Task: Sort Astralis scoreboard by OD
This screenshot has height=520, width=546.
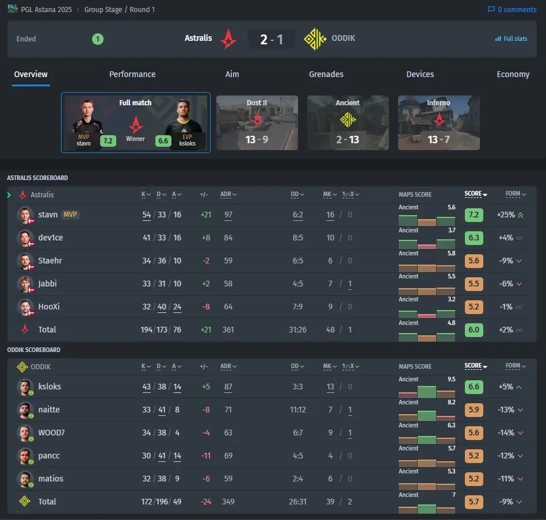Action: [x=297, y=194]
